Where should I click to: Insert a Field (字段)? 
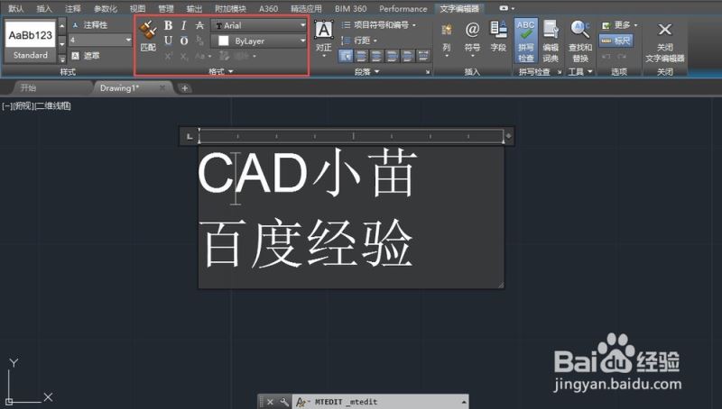click(x=498, y=37)
